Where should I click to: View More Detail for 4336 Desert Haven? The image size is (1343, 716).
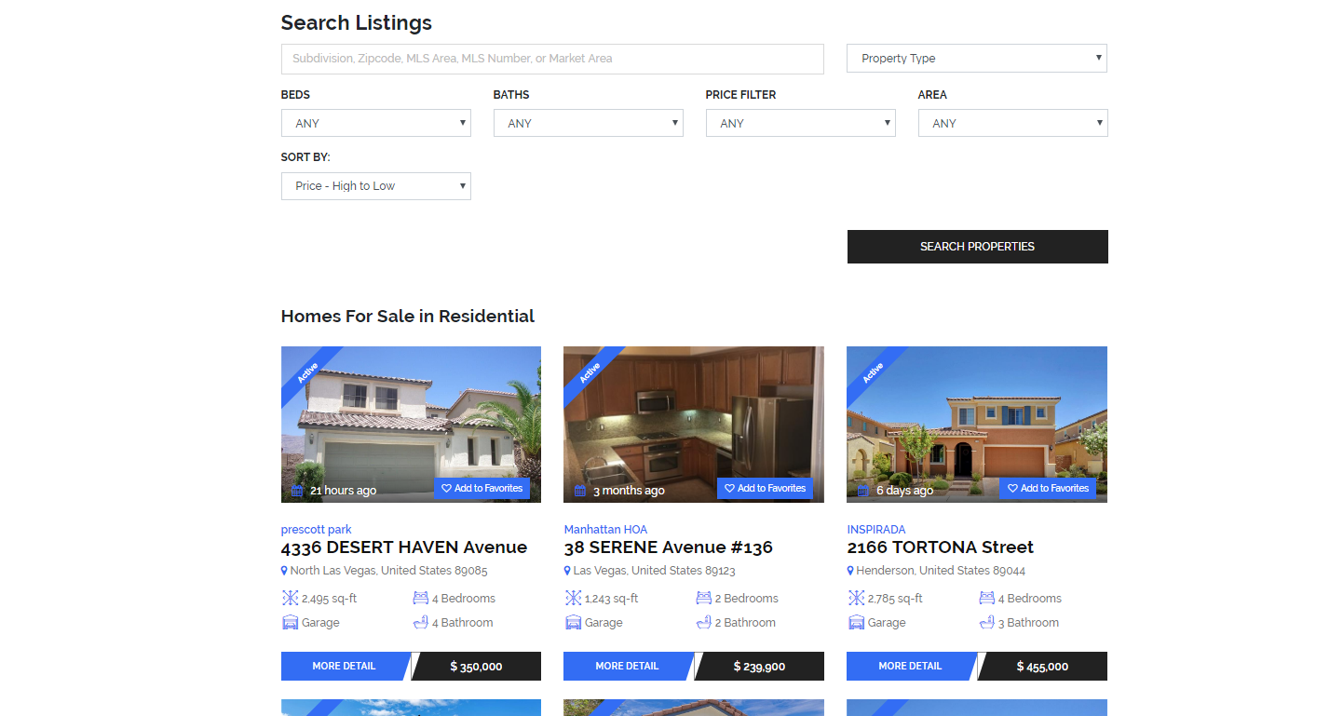click(345, 667)
